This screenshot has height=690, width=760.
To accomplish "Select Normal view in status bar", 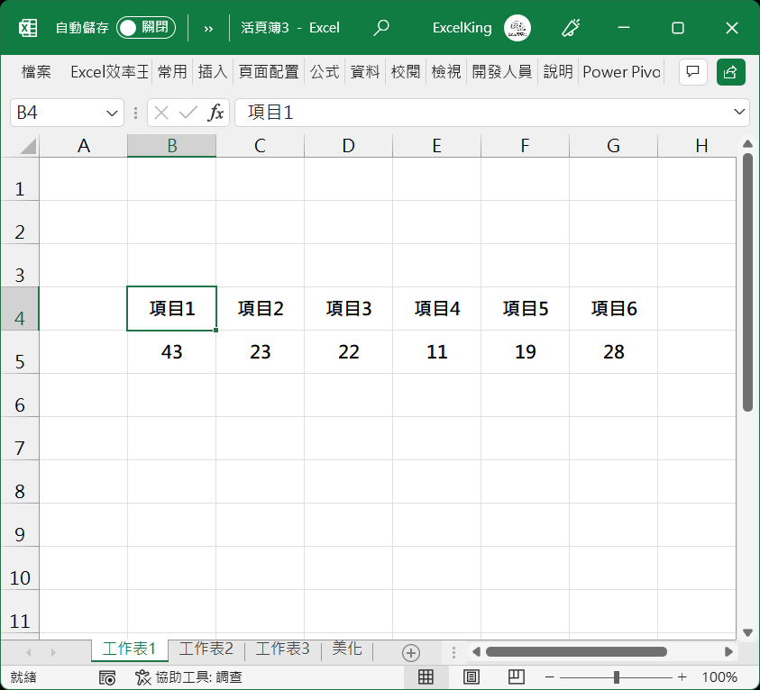I will 426,676.
